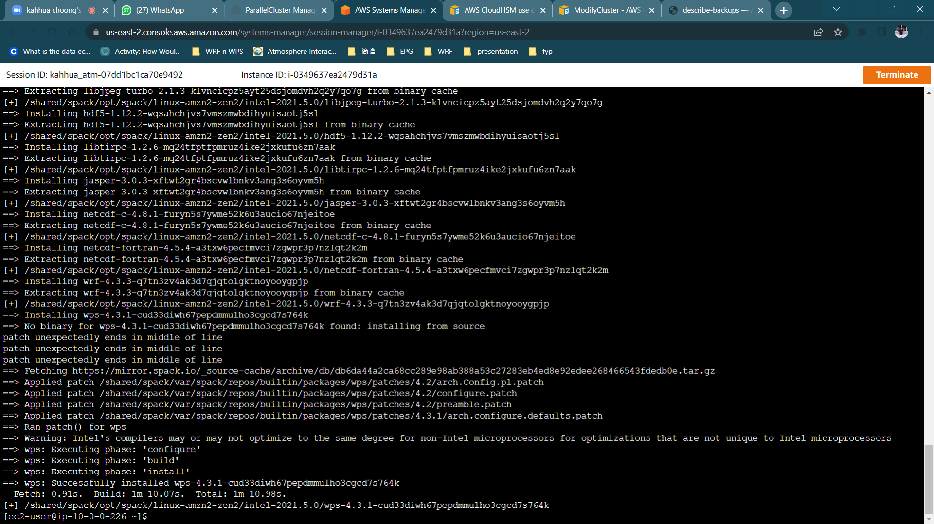
Task: Open the share page icon in address bar
Action: tap(818, 32)
